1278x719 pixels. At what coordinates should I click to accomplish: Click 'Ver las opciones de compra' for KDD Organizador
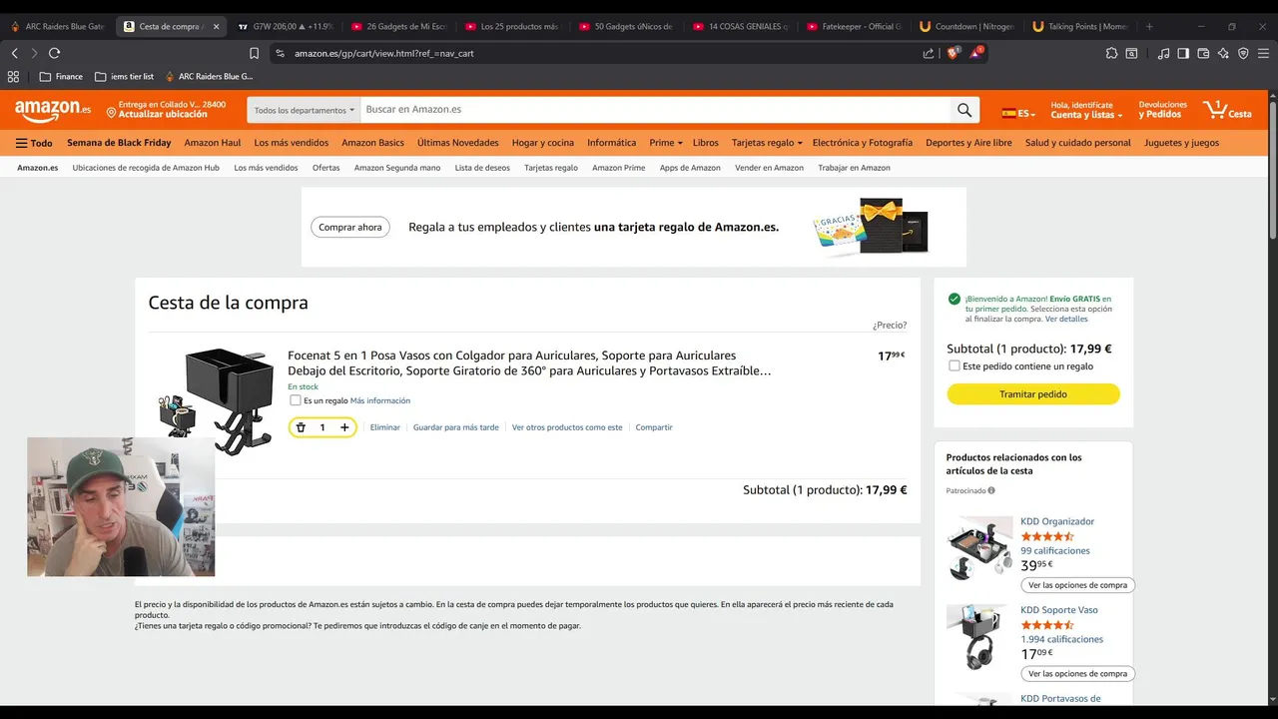tap(1077, 585)
